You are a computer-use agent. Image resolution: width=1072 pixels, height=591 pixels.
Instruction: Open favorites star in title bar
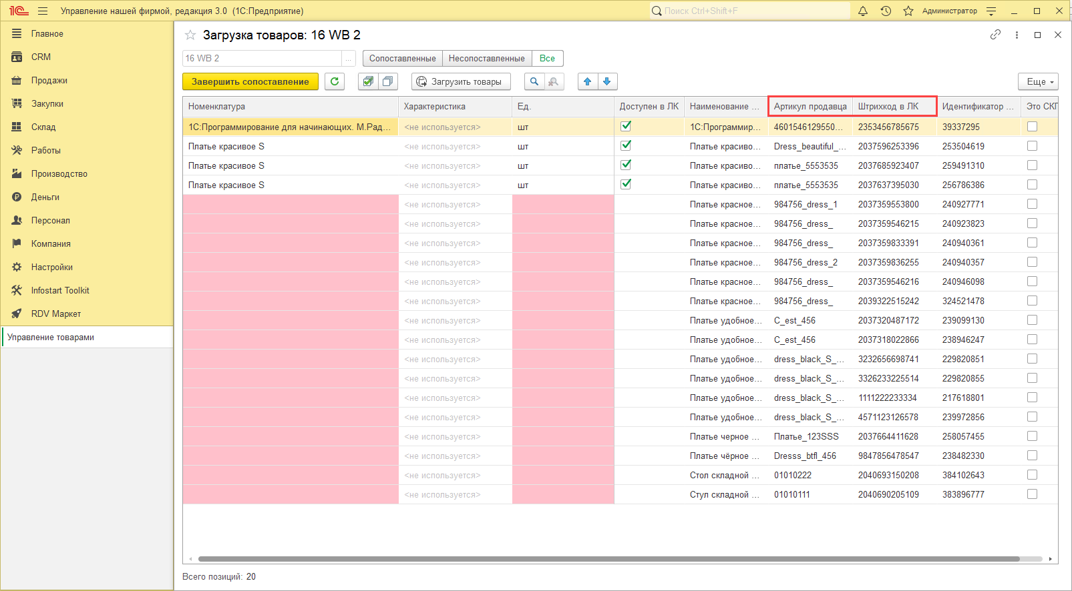[908, 11]
